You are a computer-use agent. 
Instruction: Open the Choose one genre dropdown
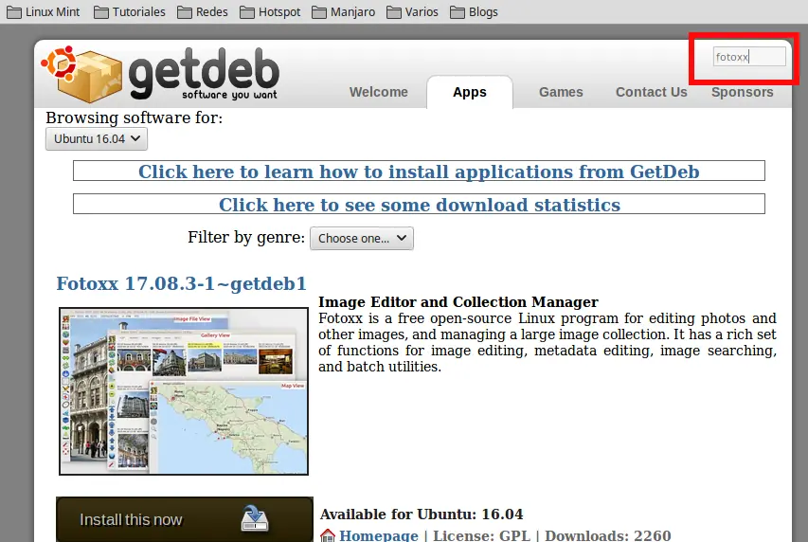click(x=361, y=238)
